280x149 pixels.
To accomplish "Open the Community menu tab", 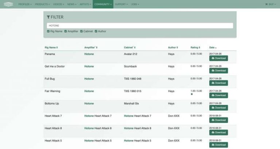I will [103, 4].
